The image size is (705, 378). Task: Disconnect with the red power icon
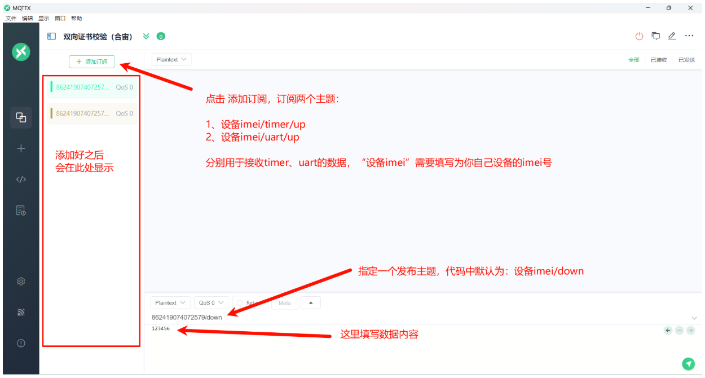coord(639,36)
